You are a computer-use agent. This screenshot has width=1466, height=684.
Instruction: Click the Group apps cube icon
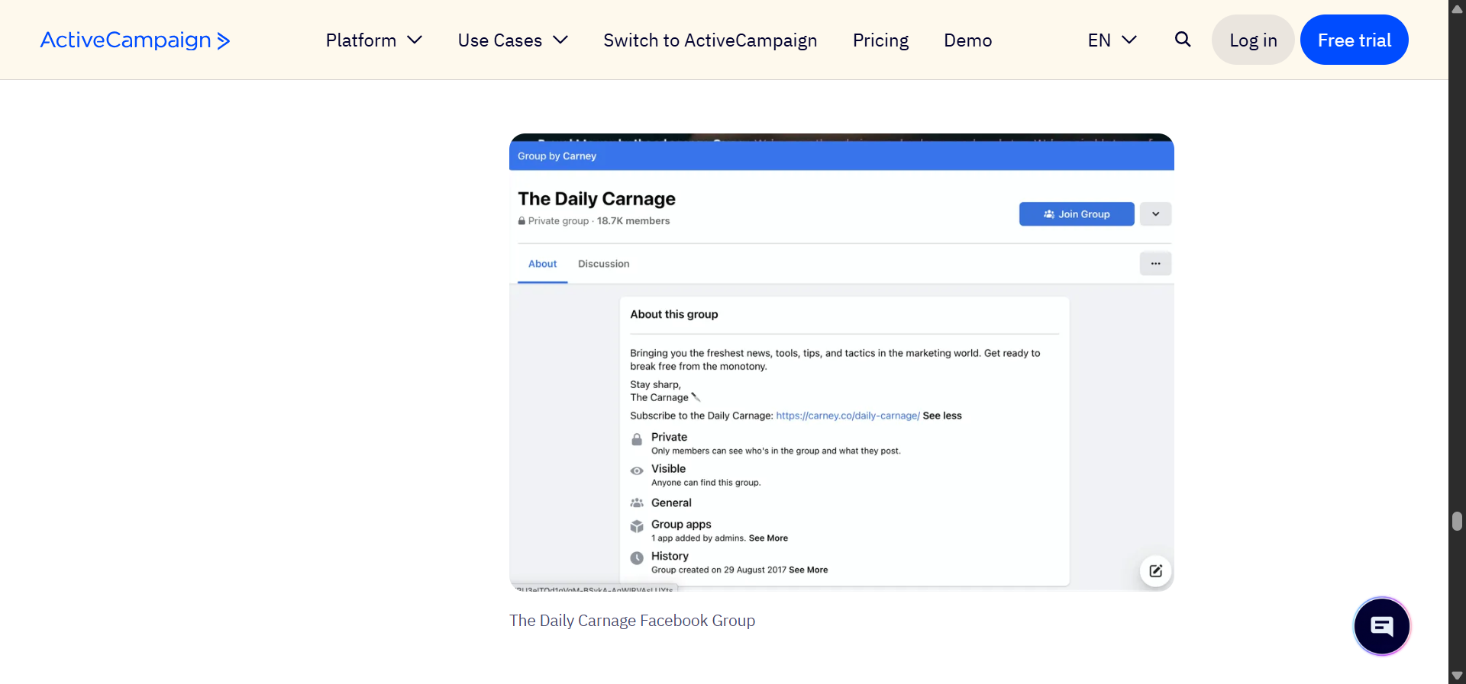click(637, 527)
